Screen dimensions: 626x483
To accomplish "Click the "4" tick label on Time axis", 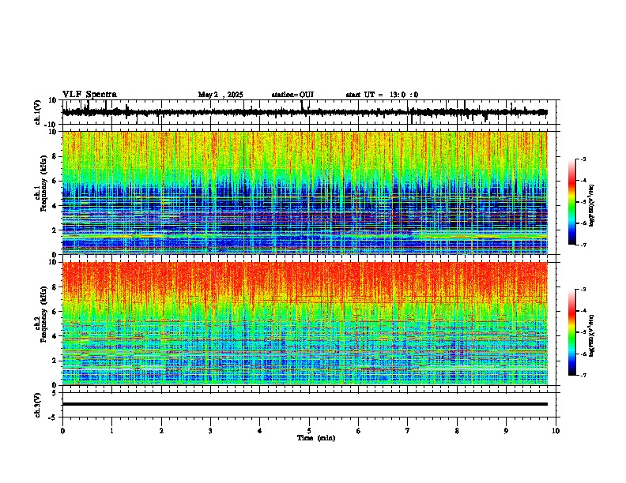I will 260,431.
